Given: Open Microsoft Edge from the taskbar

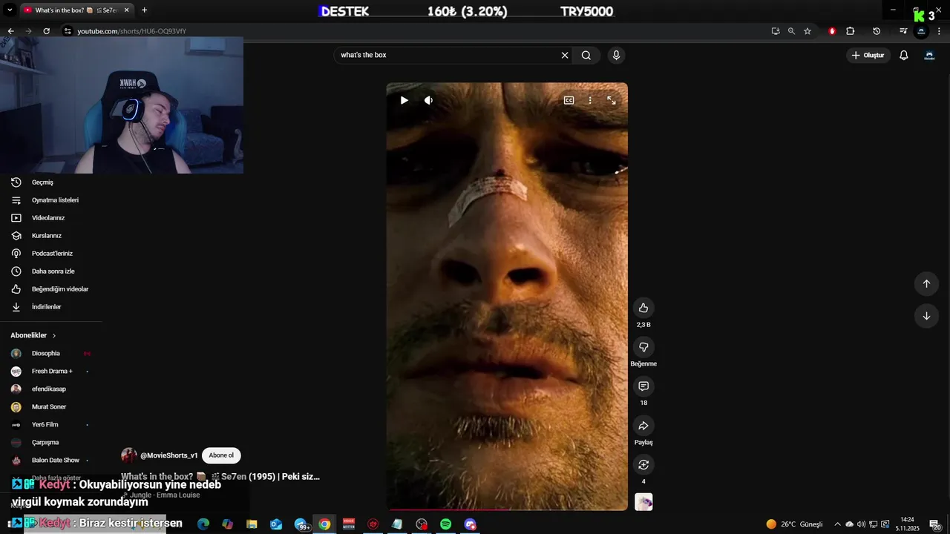Looking at the screenshot, I should coord(203,524).
